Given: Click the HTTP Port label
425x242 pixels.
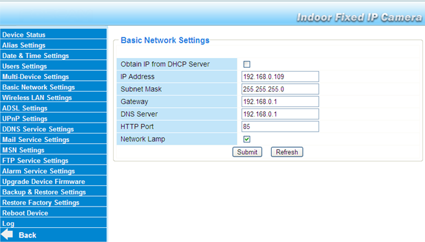Looking at the screenshot, I should pos(137,126).
